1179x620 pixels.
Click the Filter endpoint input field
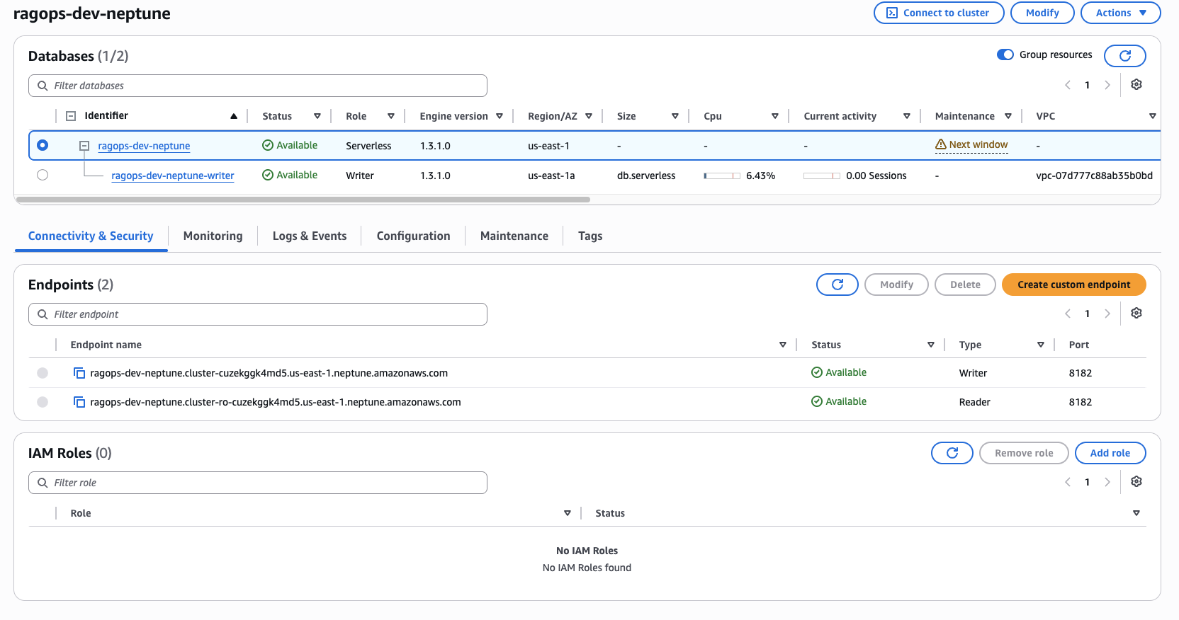pos(258,314)
